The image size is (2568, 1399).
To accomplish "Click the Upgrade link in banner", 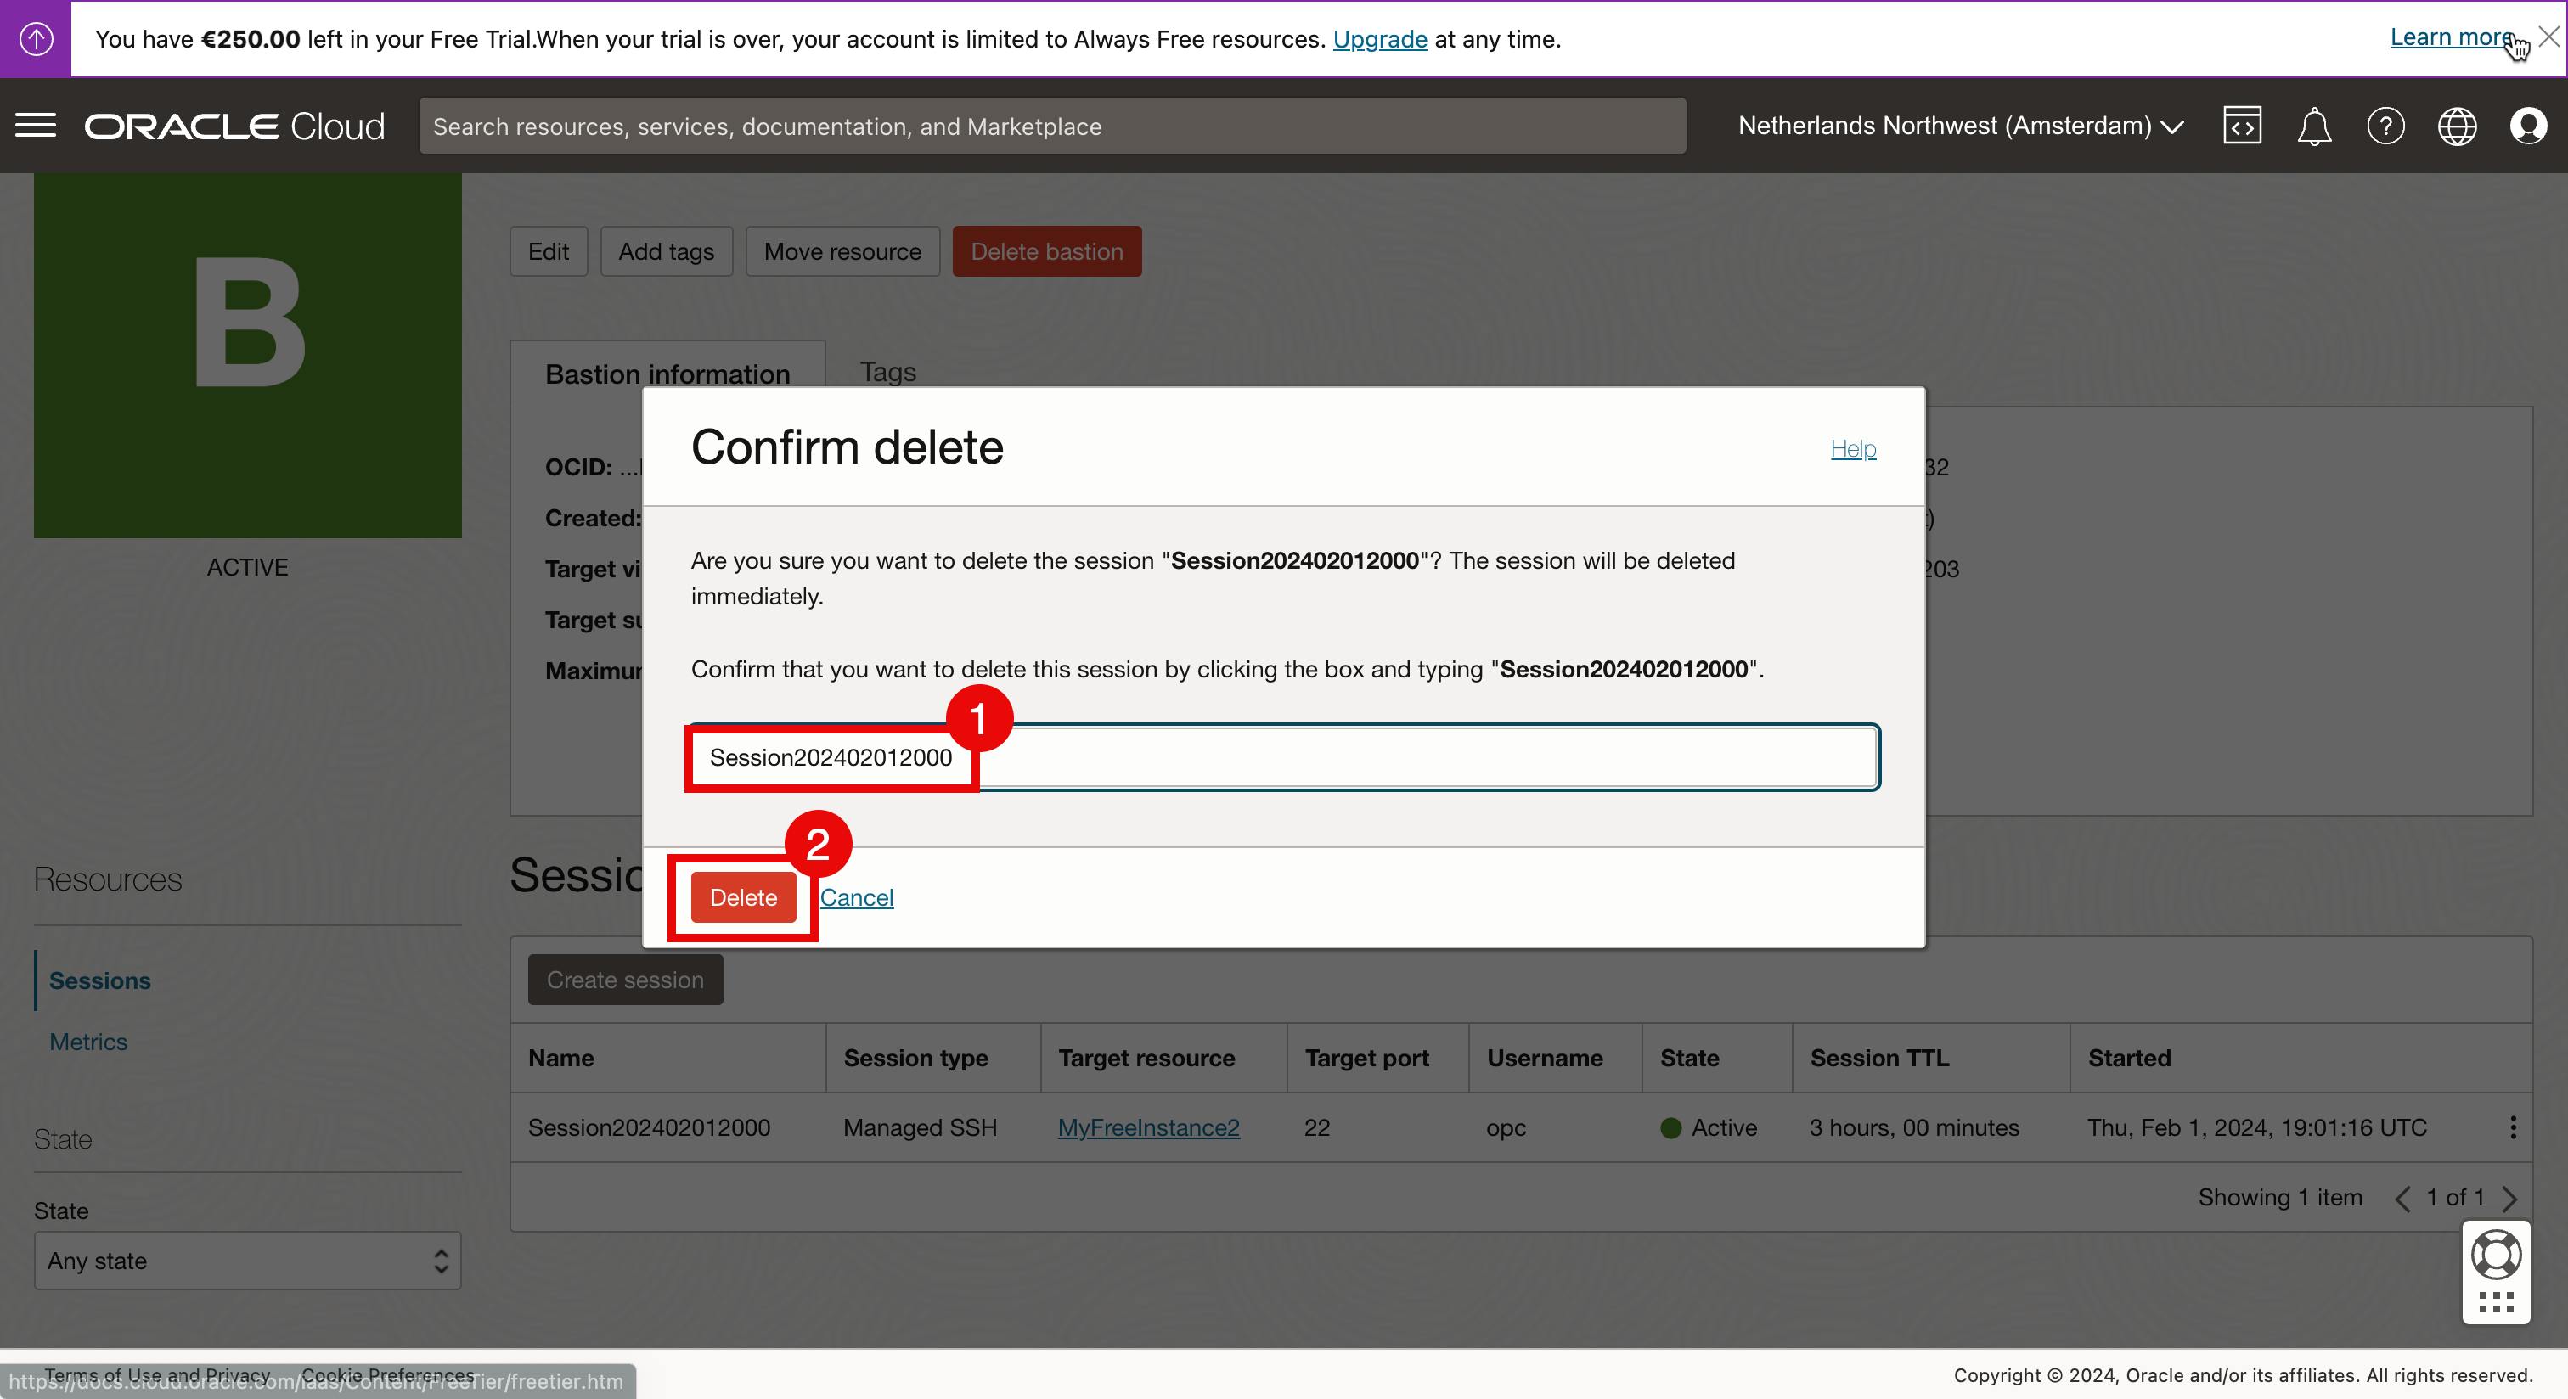I will (1380, 39).
